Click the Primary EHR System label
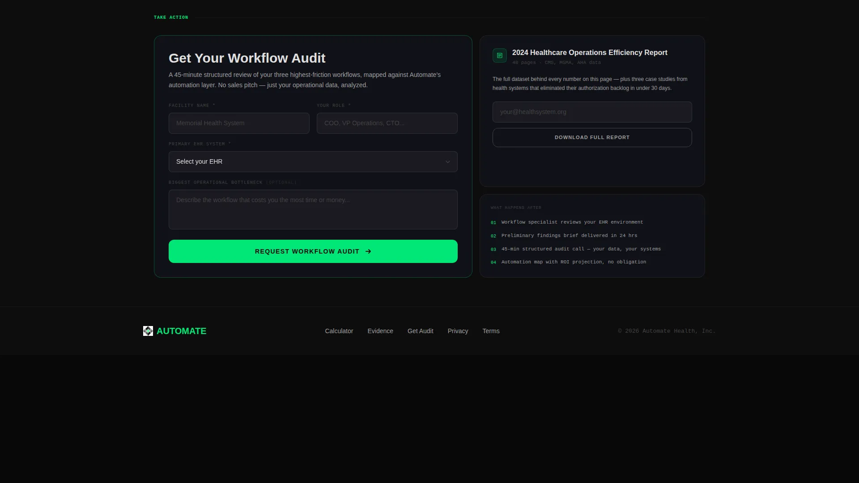The width and height of the screenshot is (859, 483). (200, 144)
